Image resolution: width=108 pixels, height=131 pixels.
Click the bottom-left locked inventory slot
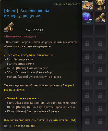[x=88, y=122]
